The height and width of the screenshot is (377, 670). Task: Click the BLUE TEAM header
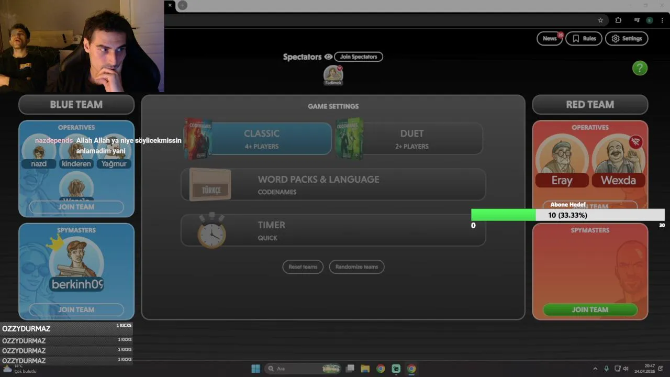(x=76, y=104)
